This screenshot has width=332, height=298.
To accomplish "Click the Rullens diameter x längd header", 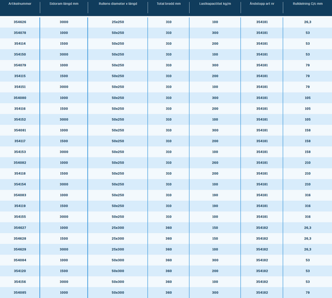I will tap(118, 4).
